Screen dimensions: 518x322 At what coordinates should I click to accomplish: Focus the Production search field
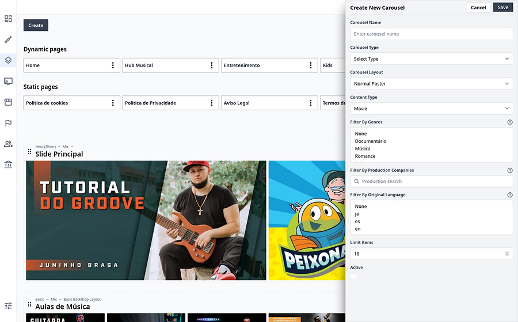[x=432, y=181]
